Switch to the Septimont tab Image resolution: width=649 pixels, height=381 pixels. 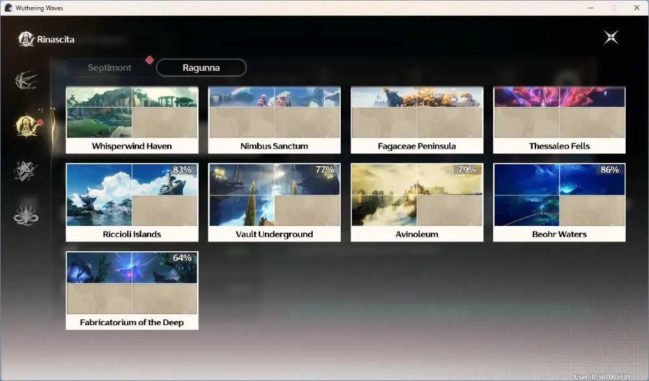click(110, 68)
